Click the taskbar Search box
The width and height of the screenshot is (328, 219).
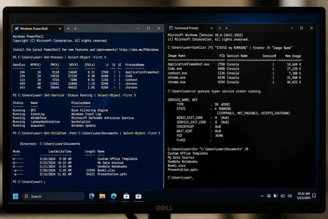coord(53,196)
